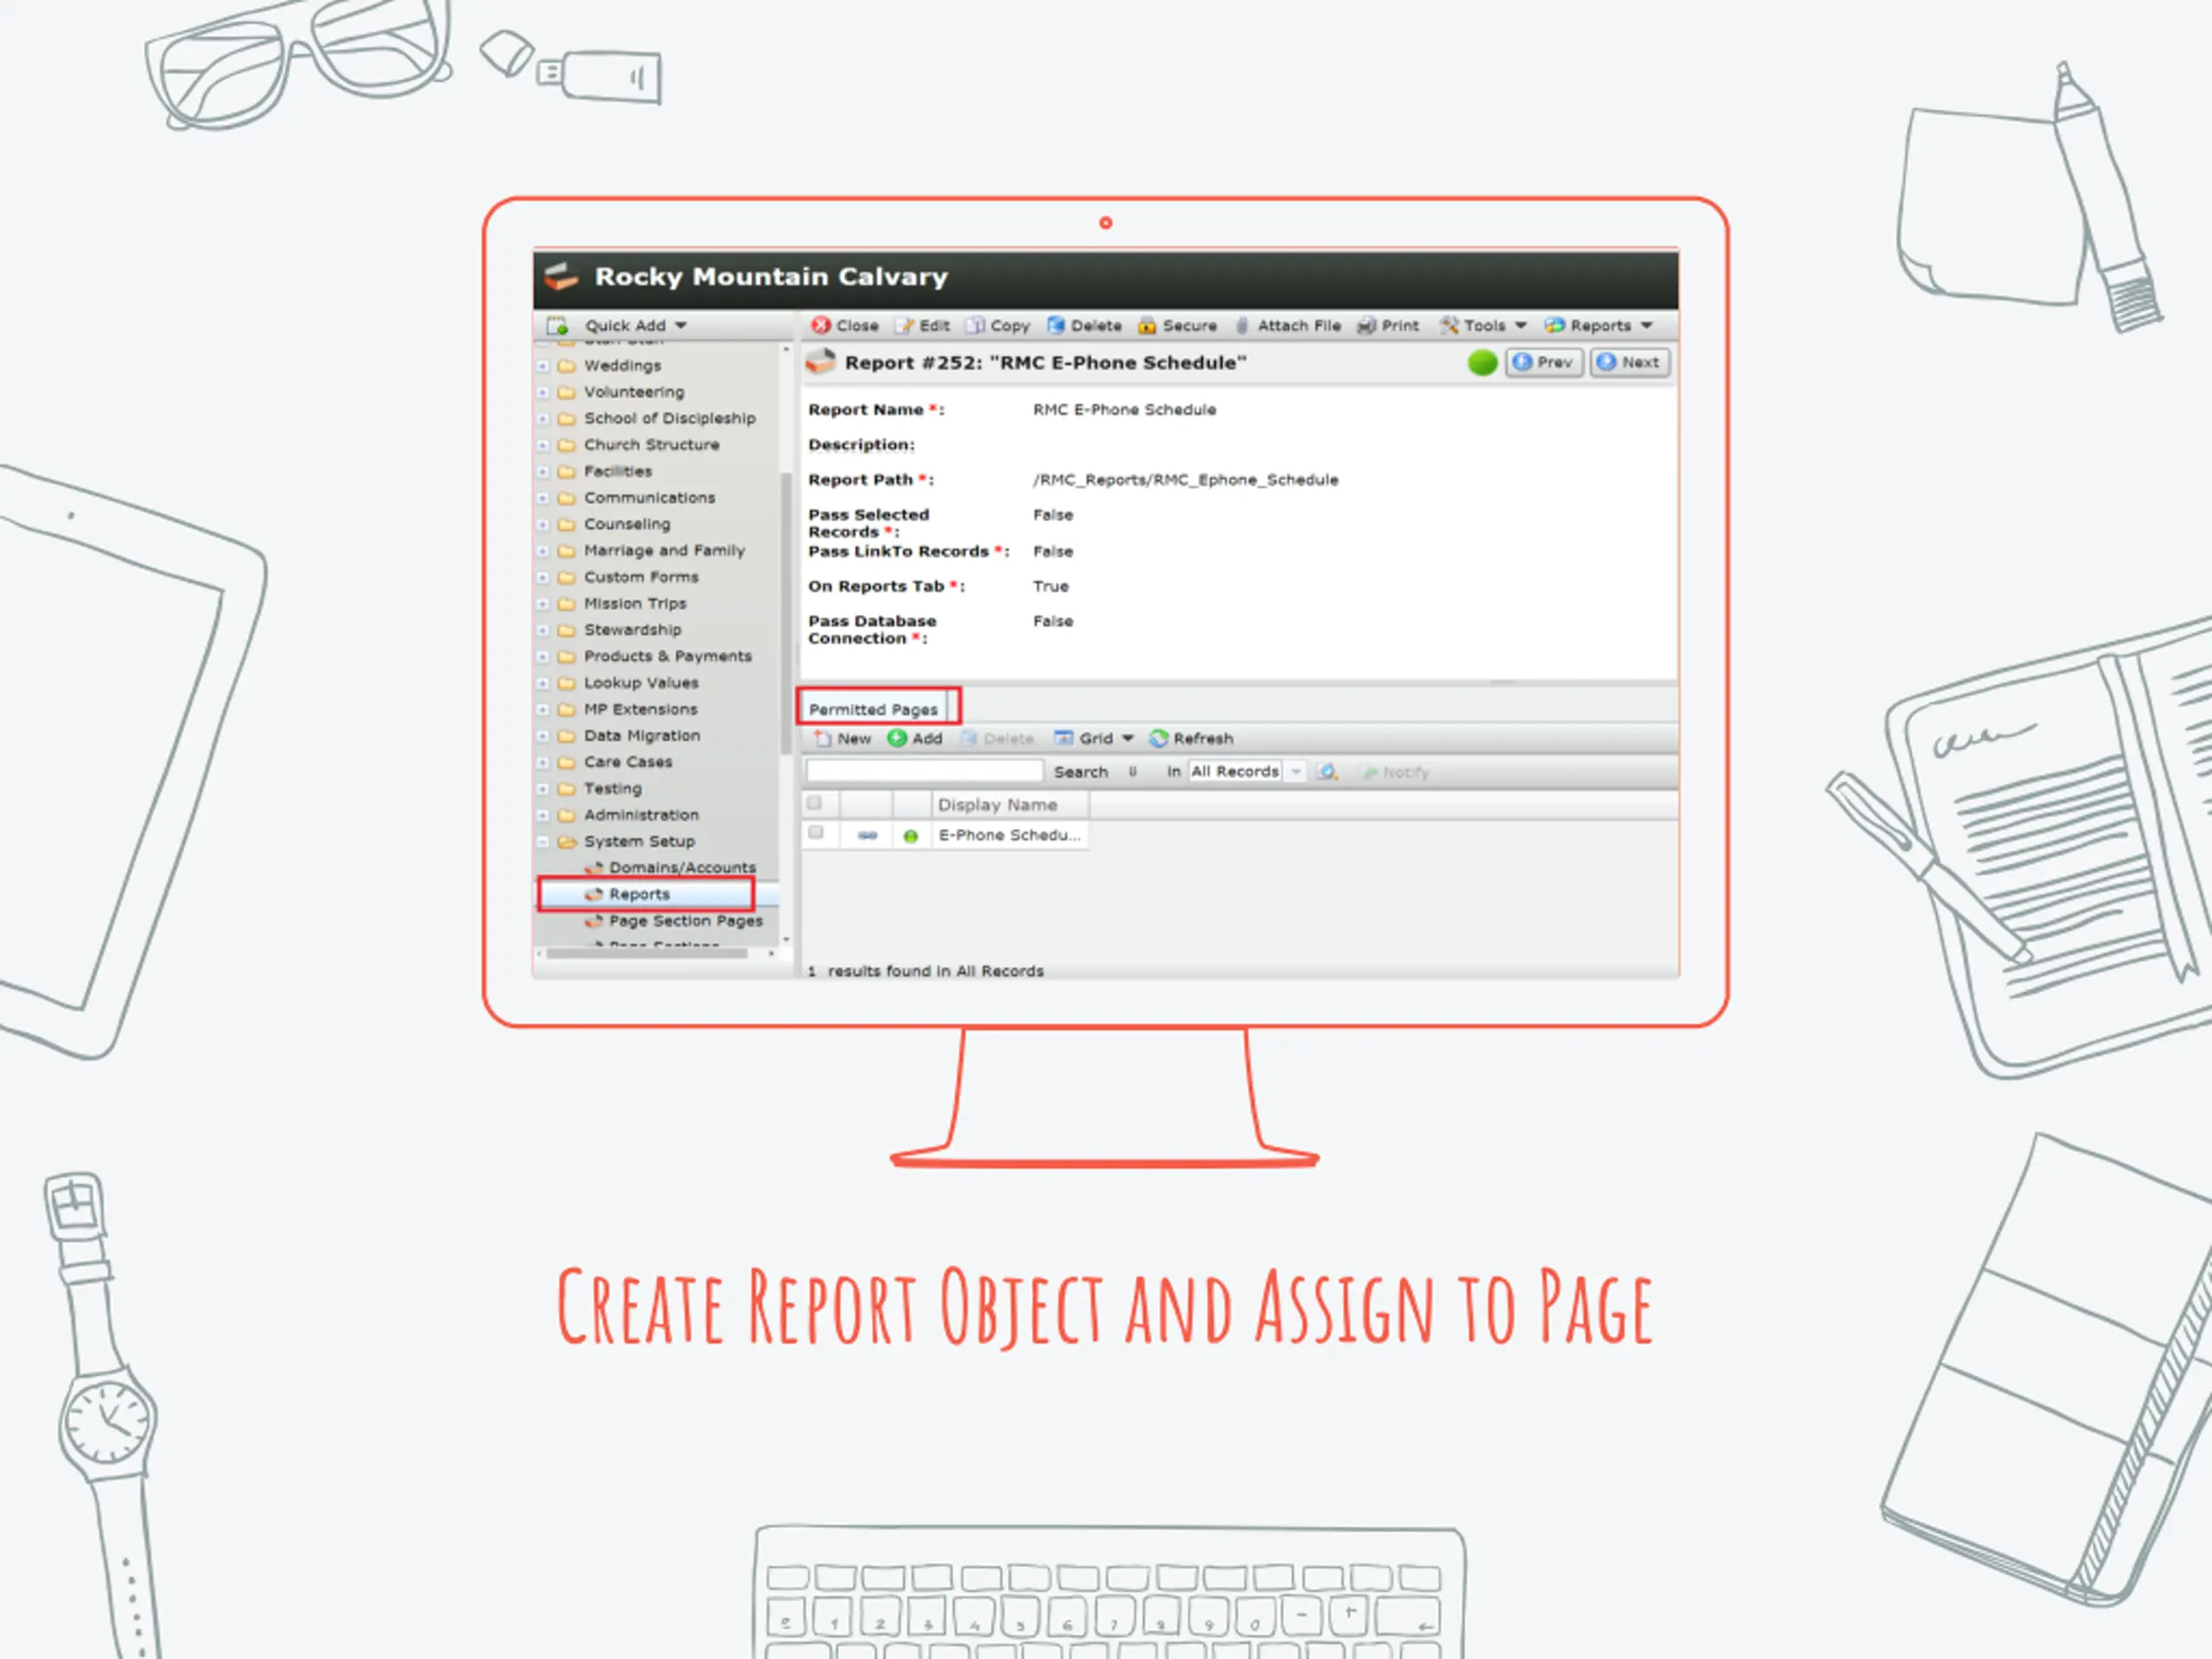The width and height of the screenshot is (2212, 1659).
Task: Select the Custom Forms folder
Action: (x=641, y=577)
